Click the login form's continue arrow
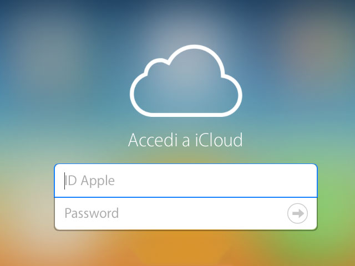 pos(297,213)
